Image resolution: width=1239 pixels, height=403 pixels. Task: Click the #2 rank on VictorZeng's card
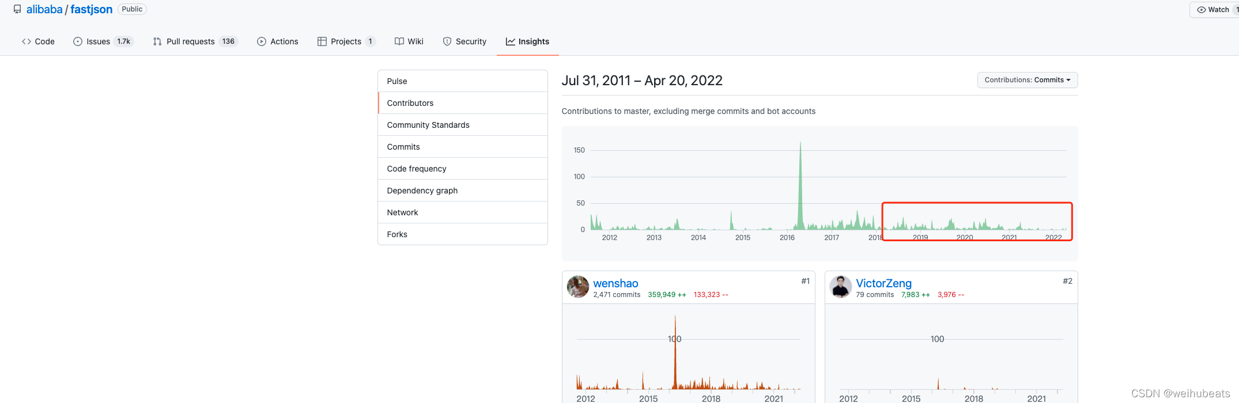coord(1068,281)
